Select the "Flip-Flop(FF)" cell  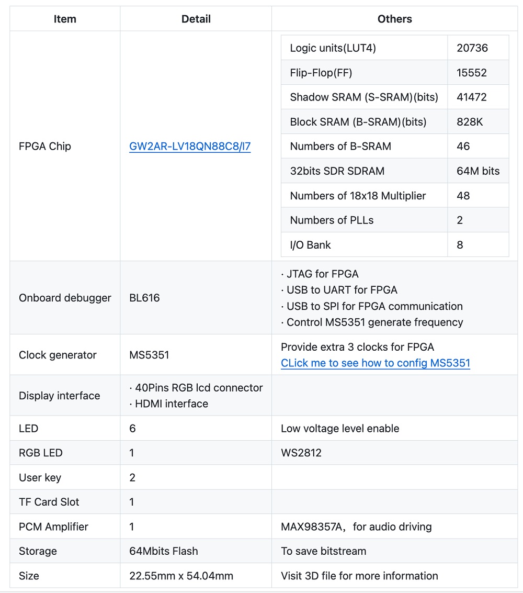click(321, 73)
